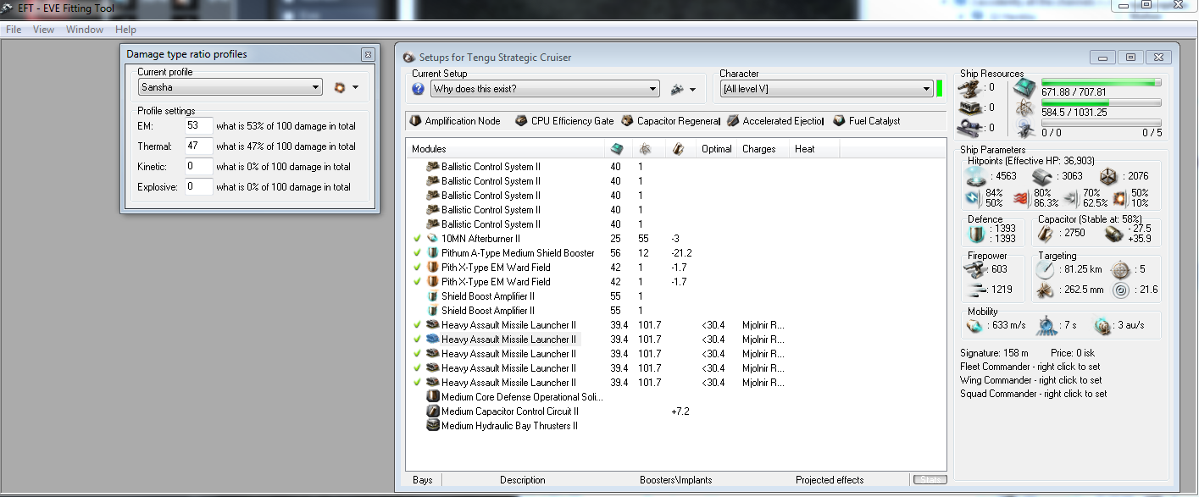Click the shield hitpoints icon showing 4563

click(977, 176)
